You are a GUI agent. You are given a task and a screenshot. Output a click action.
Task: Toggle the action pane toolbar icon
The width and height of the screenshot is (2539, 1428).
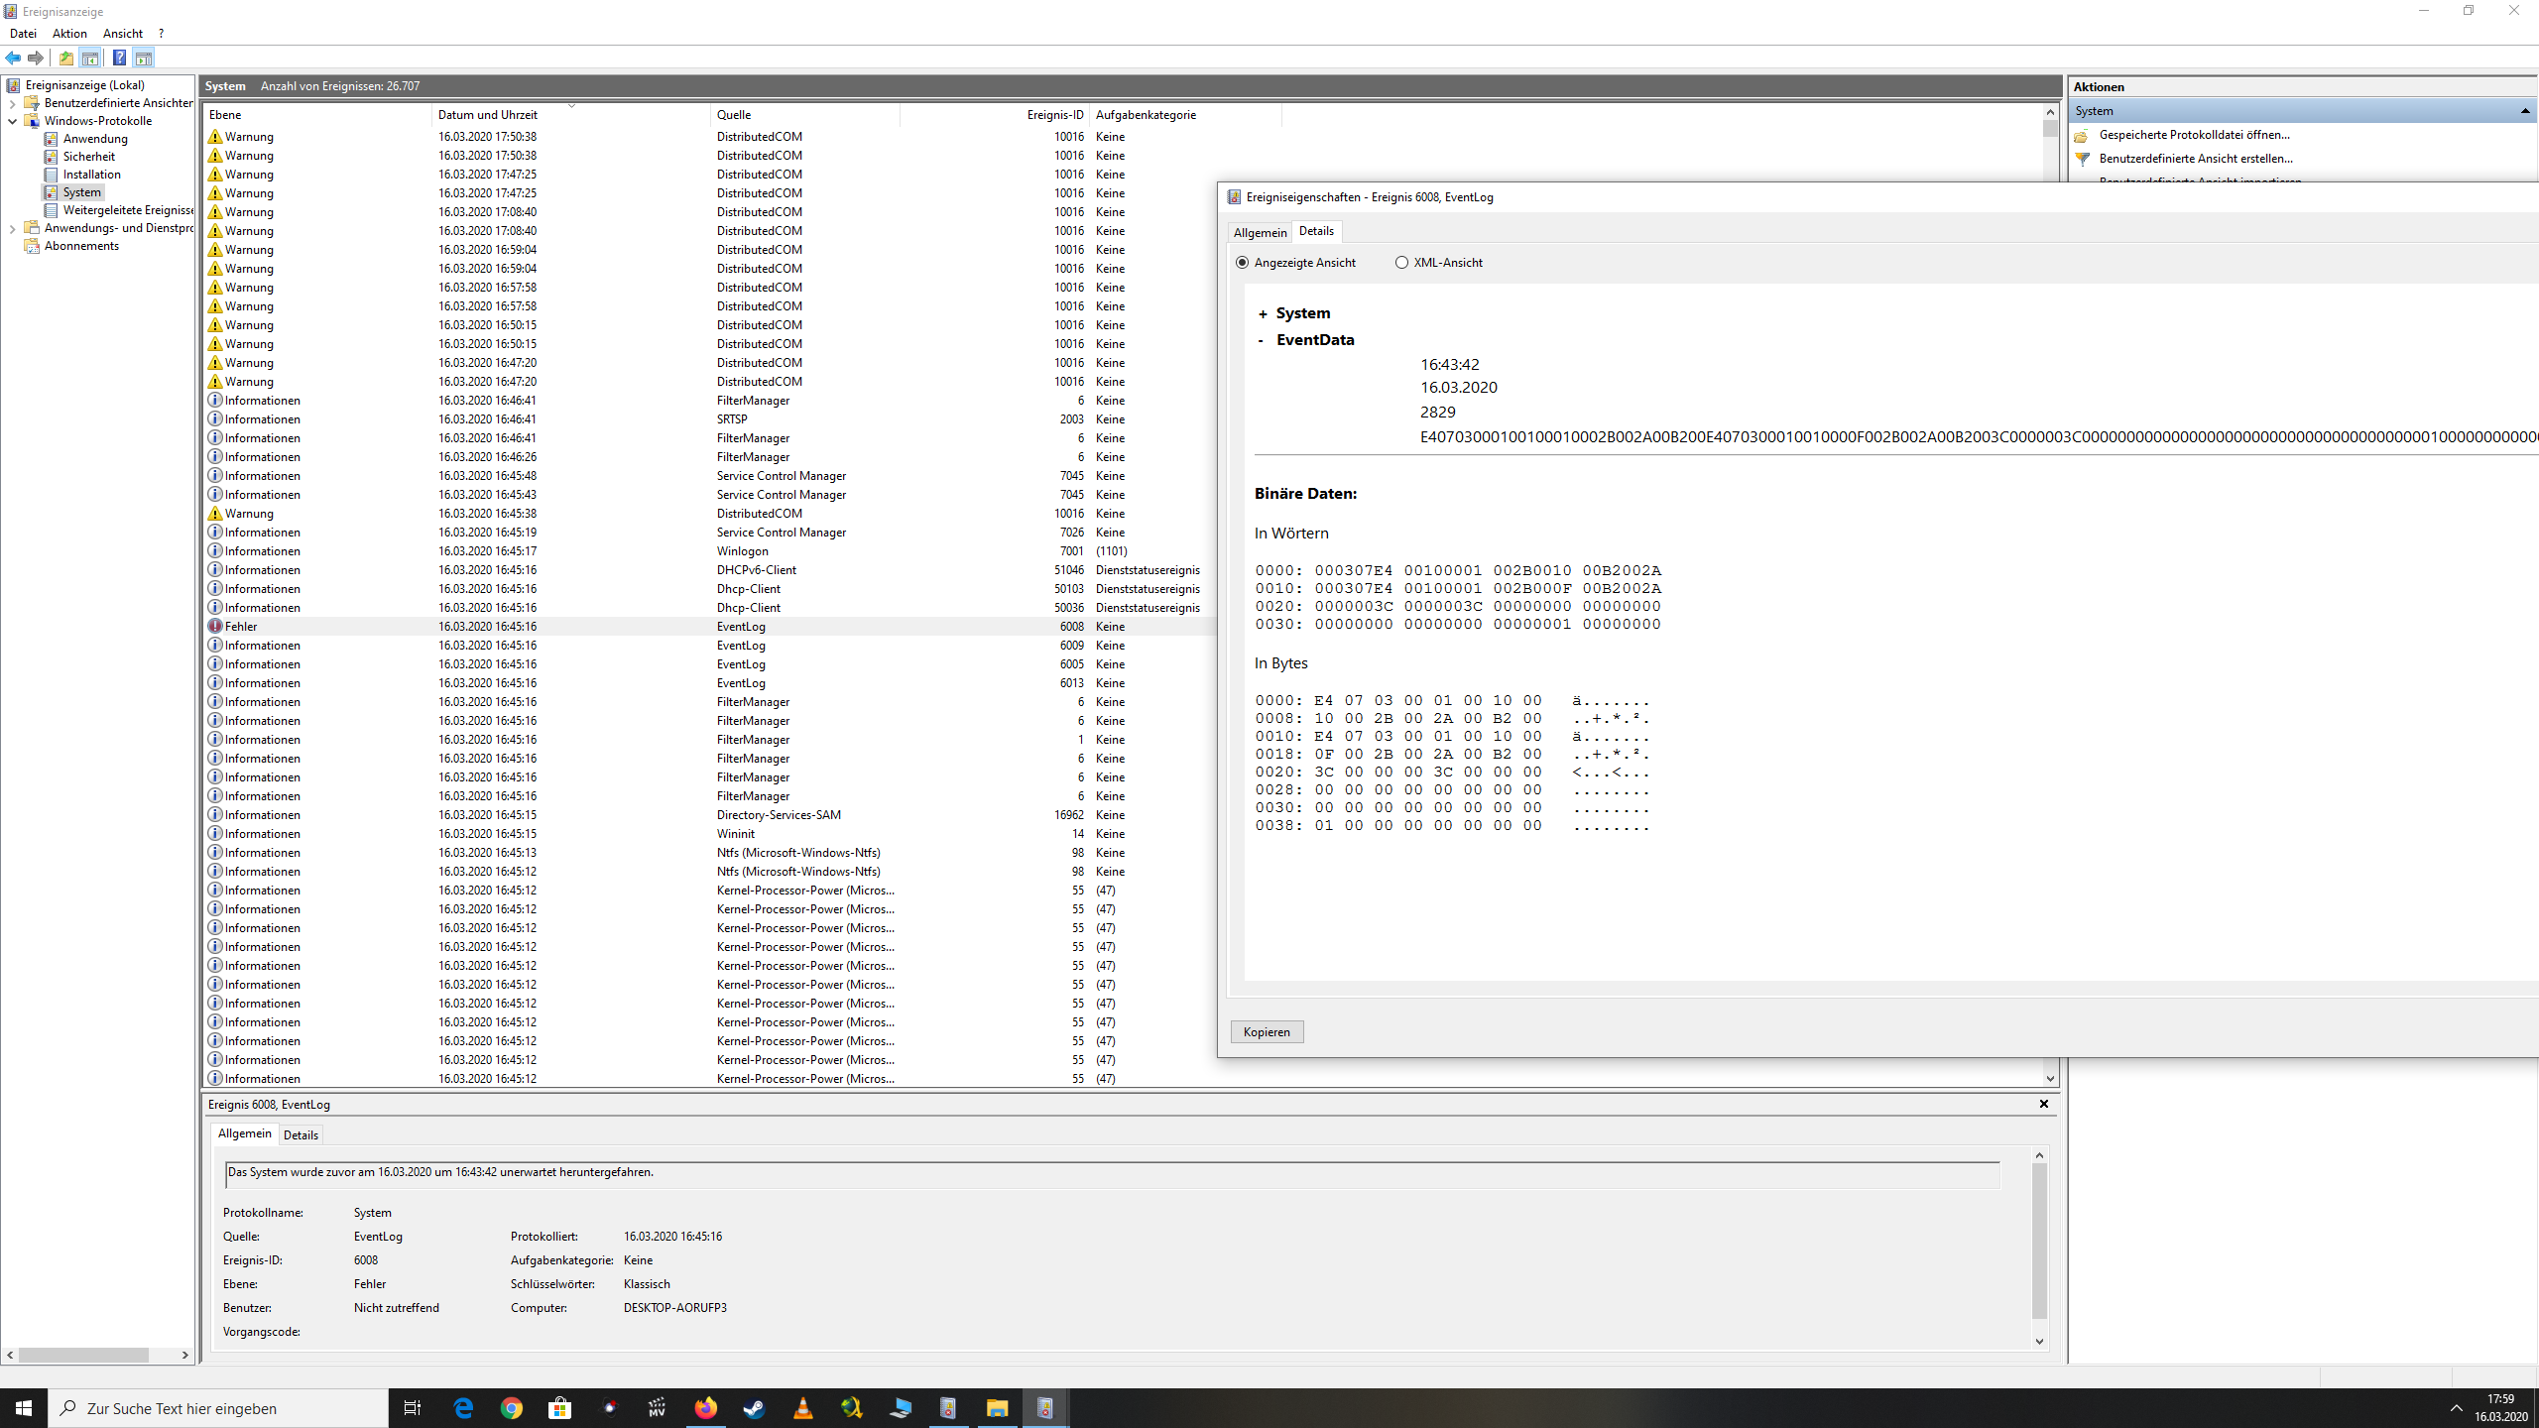[144, 58]
